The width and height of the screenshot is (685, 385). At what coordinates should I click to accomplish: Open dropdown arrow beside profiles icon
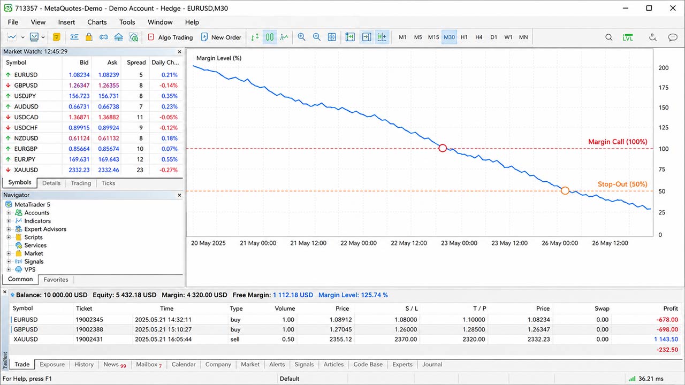pos(43,37)
